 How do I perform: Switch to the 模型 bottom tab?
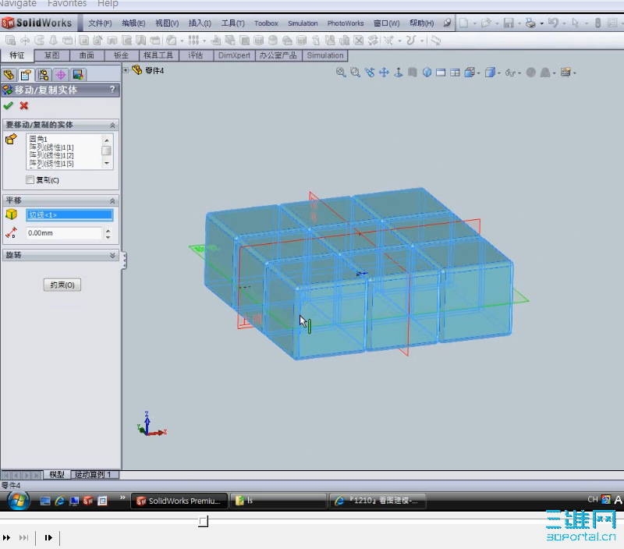coord(56,475)
